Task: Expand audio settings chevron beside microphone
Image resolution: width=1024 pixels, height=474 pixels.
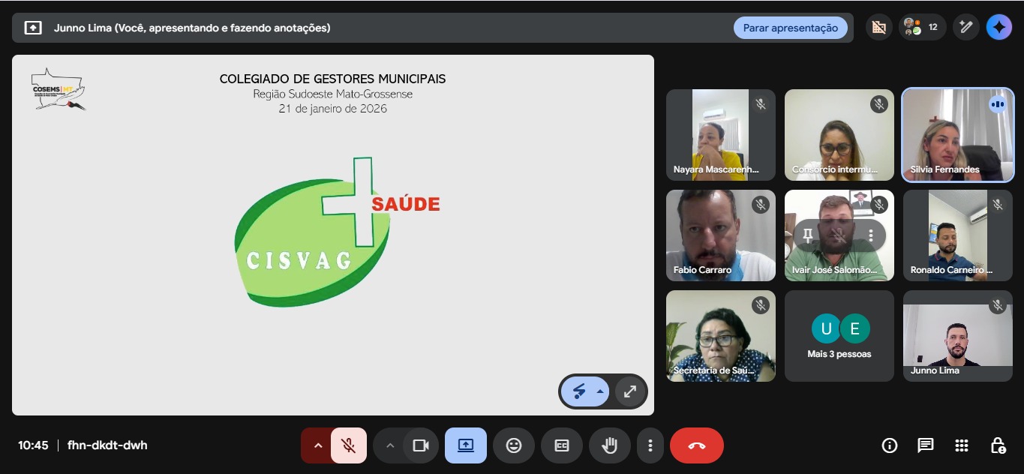Action: coord(317,445)
